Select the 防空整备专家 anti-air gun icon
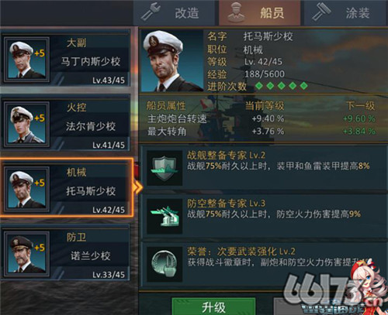388x315 pixels. pyautogui.click(x=165, y=216)
